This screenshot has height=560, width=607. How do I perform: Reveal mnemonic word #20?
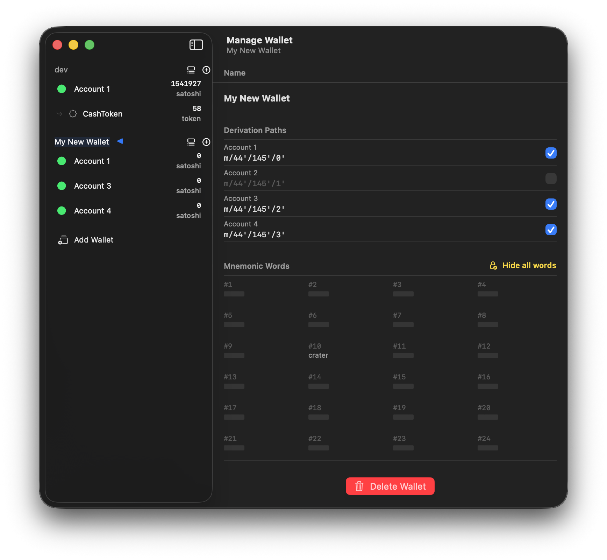pyautogui.click(x=488, y=417)
